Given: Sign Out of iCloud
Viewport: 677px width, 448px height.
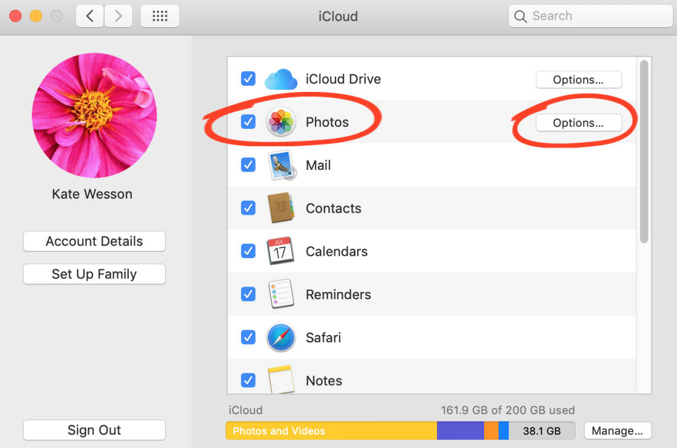Looking at the screenshot, I should 94,430.
